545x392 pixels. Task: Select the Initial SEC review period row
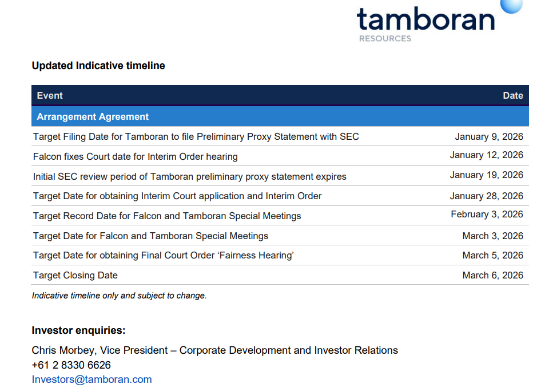[189, 176]
